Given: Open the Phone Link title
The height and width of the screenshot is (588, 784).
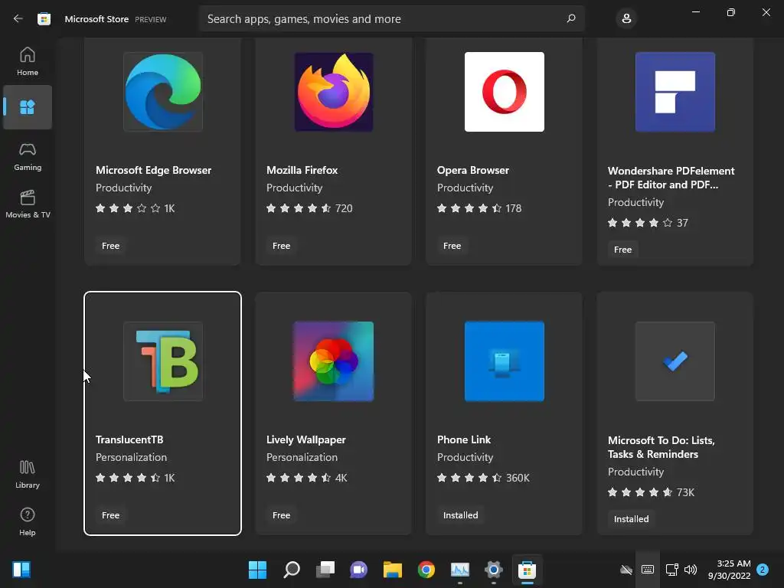Looking at the screenshot, I should (x=464, y=439).
